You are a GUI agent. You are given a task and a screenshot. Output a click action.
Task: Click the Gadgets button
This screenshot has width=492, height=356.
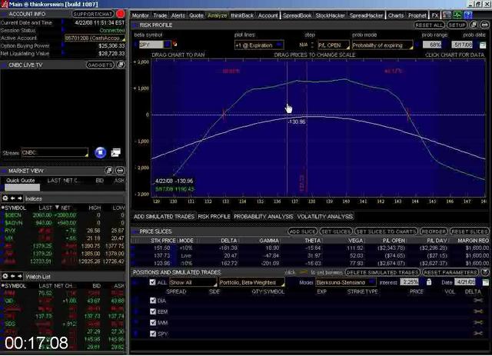(x=100, y=65)
